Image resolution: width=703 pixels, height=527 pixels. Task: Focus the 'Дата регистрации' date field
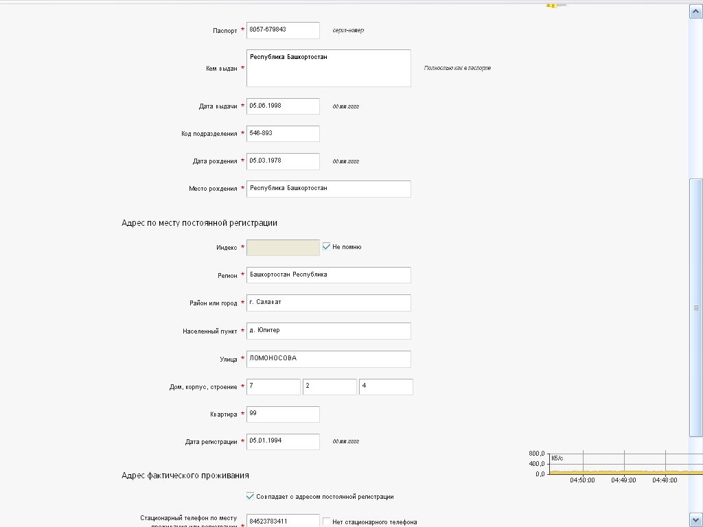click(x=283, y=442)
